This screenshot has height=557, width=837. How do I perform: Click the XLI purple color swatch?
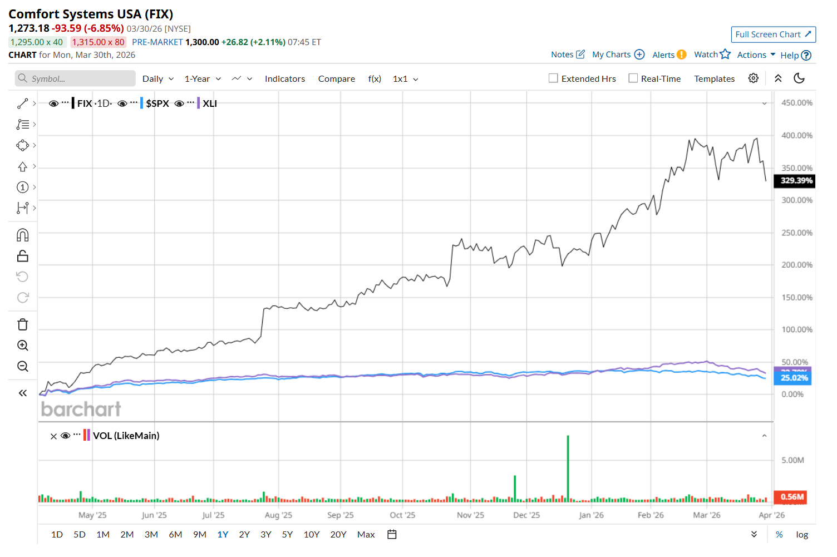pos(198,103)
